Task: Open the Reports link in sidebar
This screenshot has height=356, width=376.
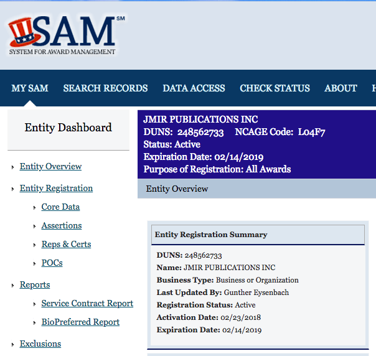Action: (35, 285)
